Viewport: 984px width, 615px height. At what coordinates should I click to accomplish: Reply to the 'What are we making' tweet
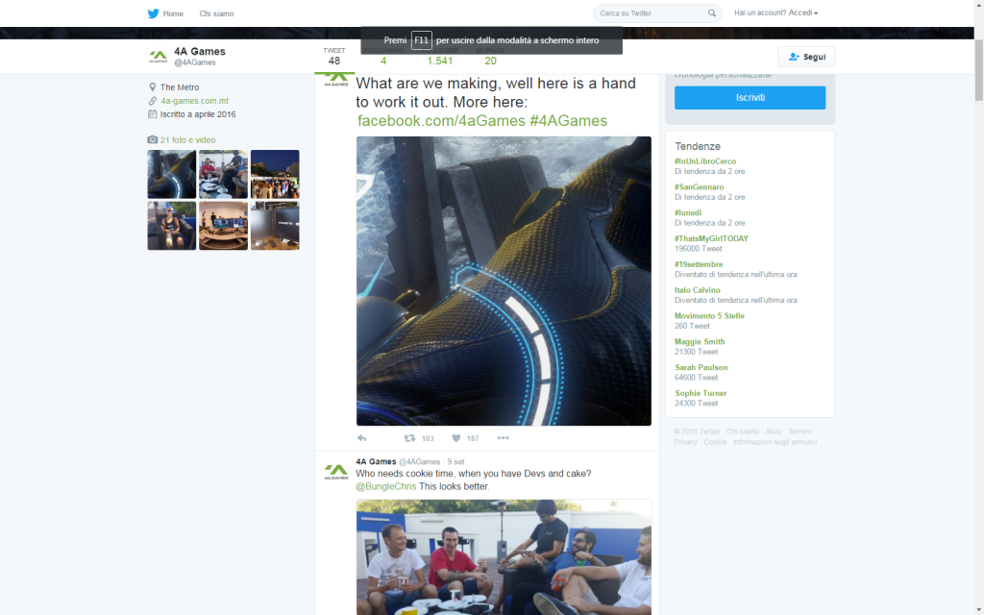[x=362, y=438]
